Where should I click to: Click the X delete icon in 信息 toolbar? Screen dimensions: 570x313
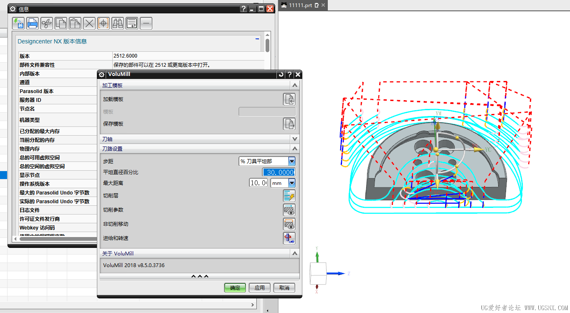click(89, 23)
